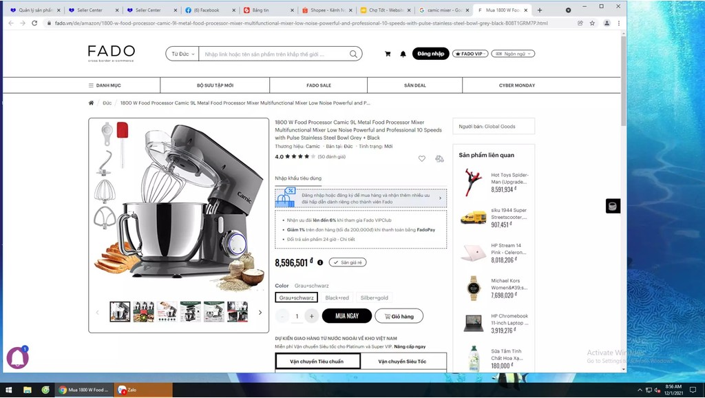705x398 pixels.
Task: Choose Vận chuyển Siêu Tốc shipping option
Action: point(403,361)
